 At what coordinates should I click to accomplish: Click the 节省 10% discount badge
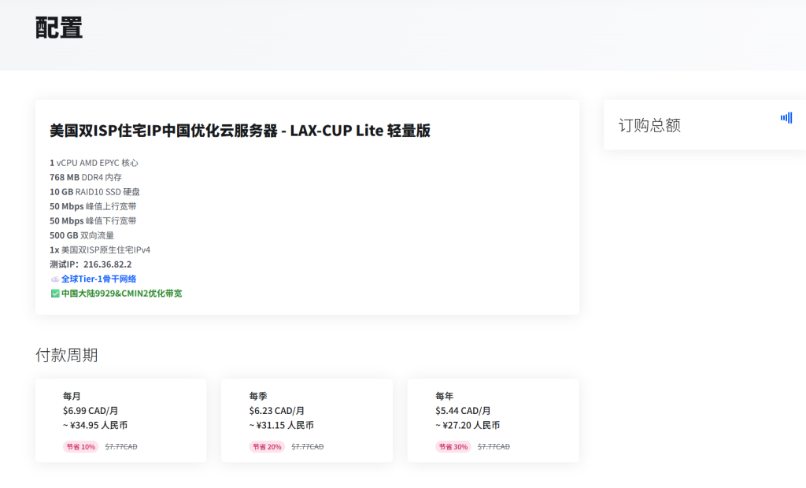tap(80, 447)
